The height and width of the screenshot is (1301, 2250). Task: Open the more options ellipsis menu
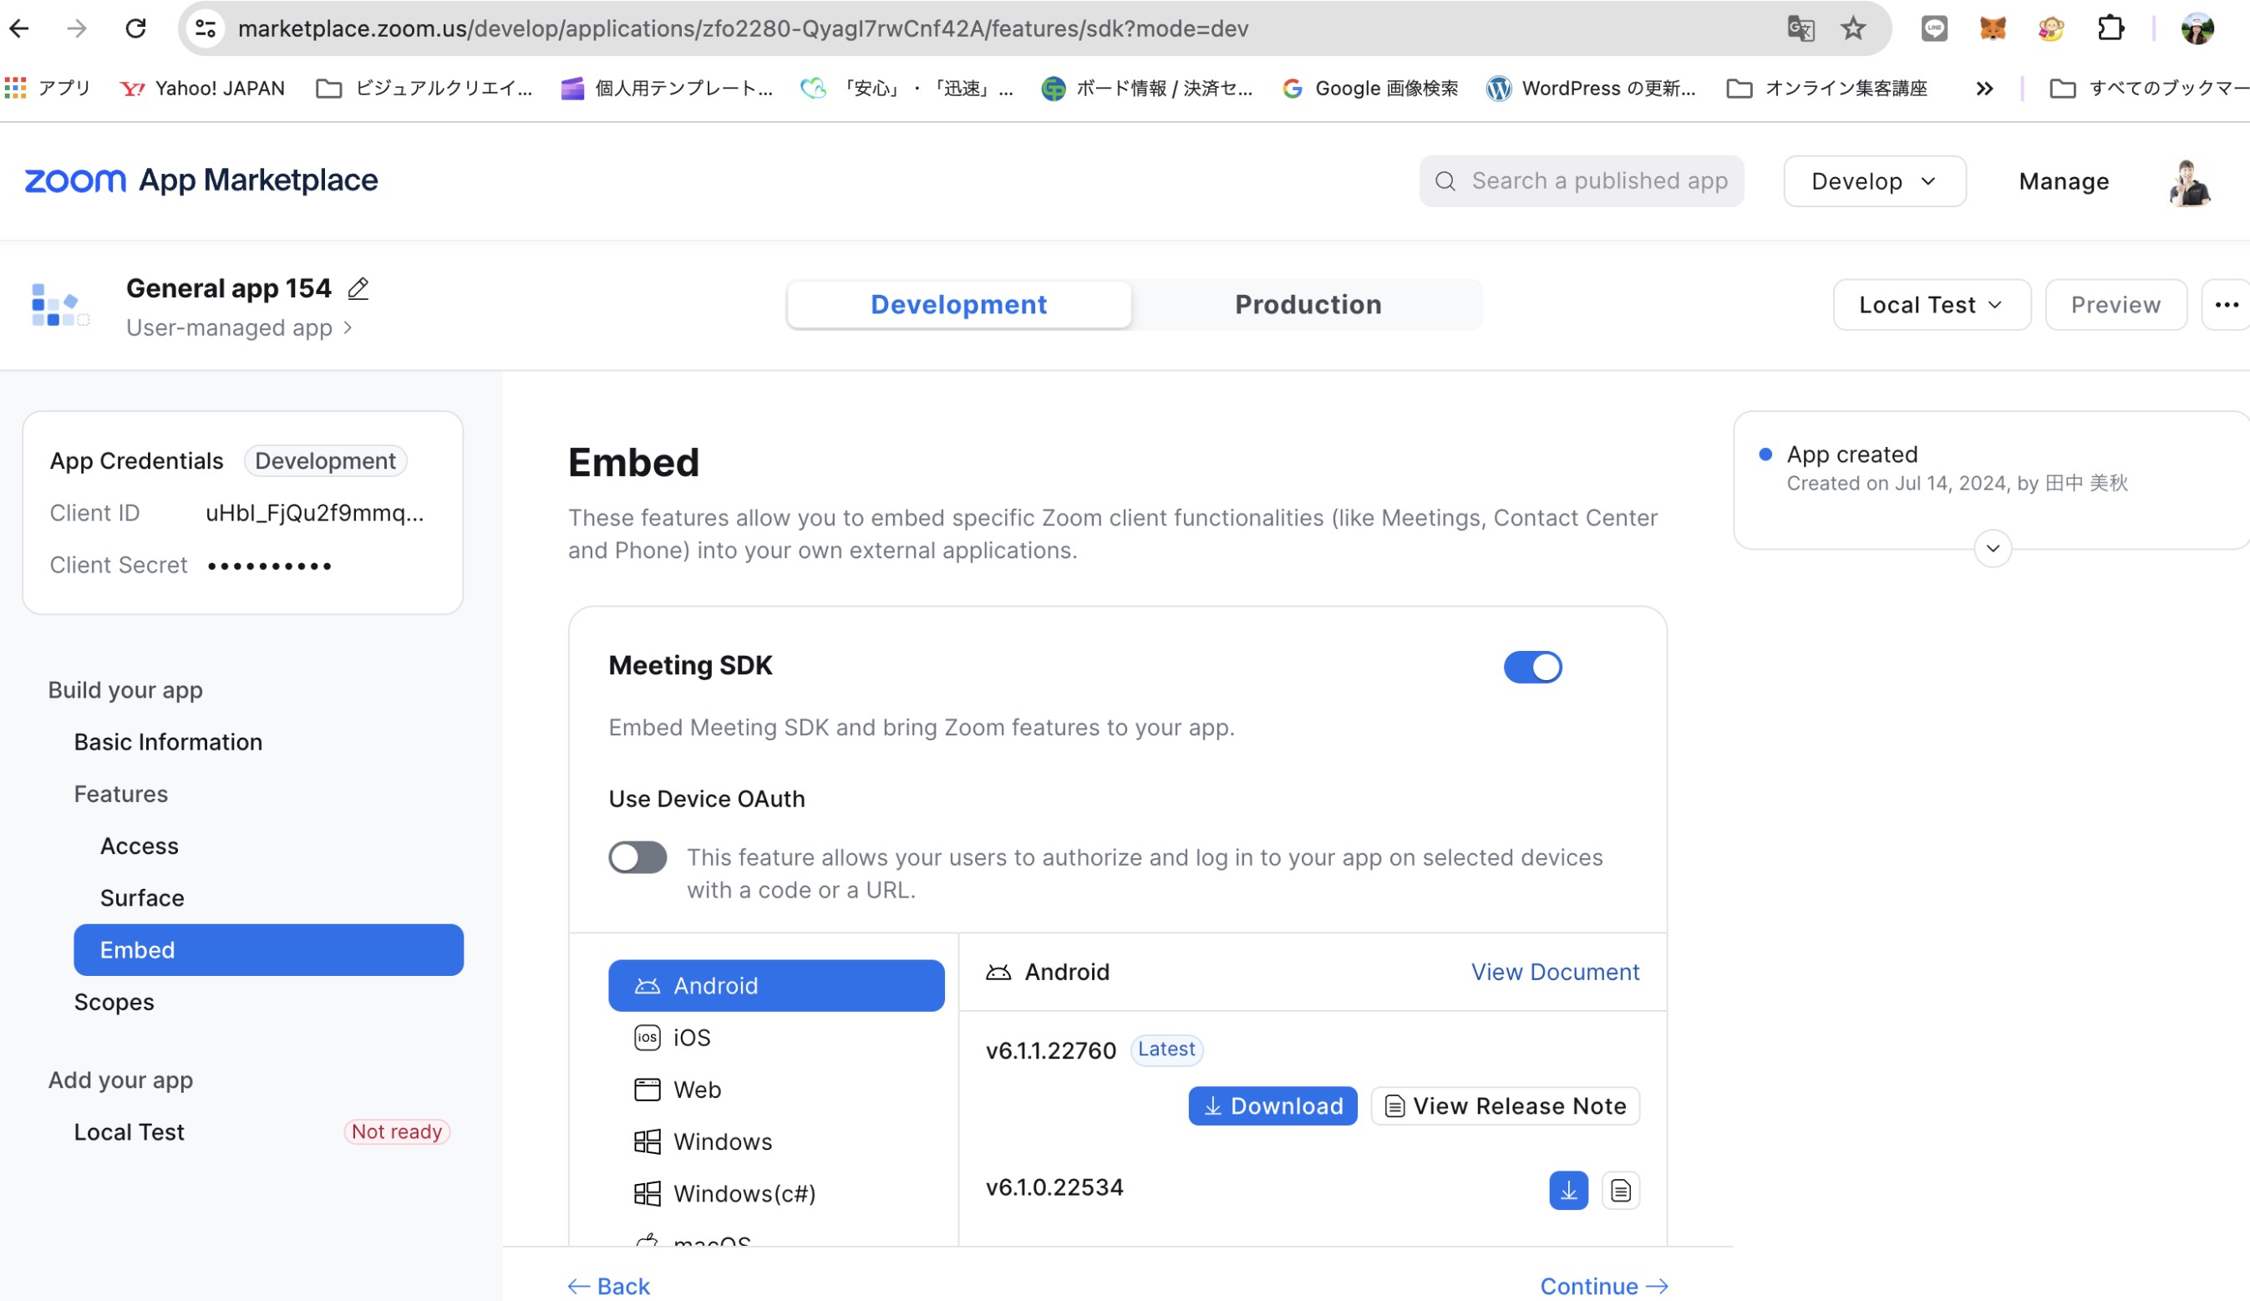[x=2226, y=304]
